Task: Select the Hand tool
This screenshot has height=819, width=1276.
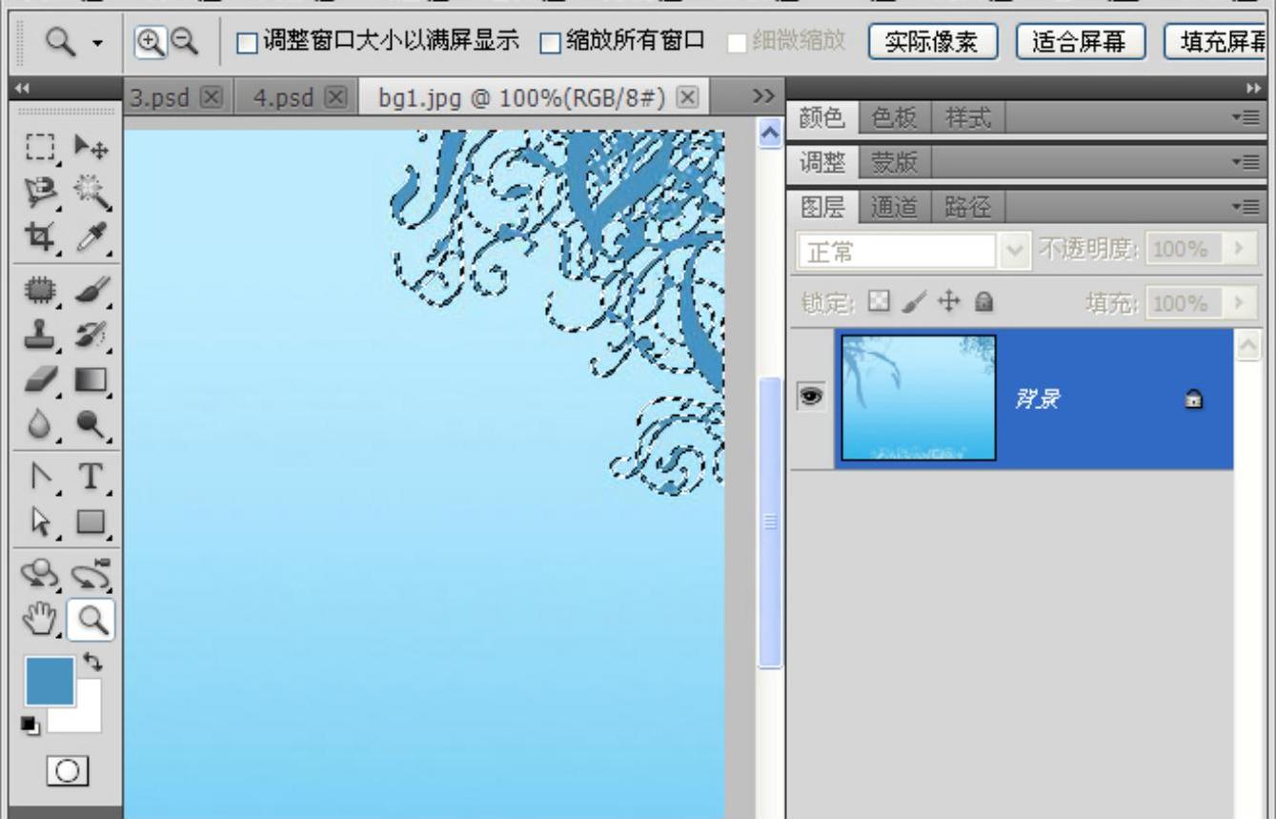Action: (x=39, y=621)
